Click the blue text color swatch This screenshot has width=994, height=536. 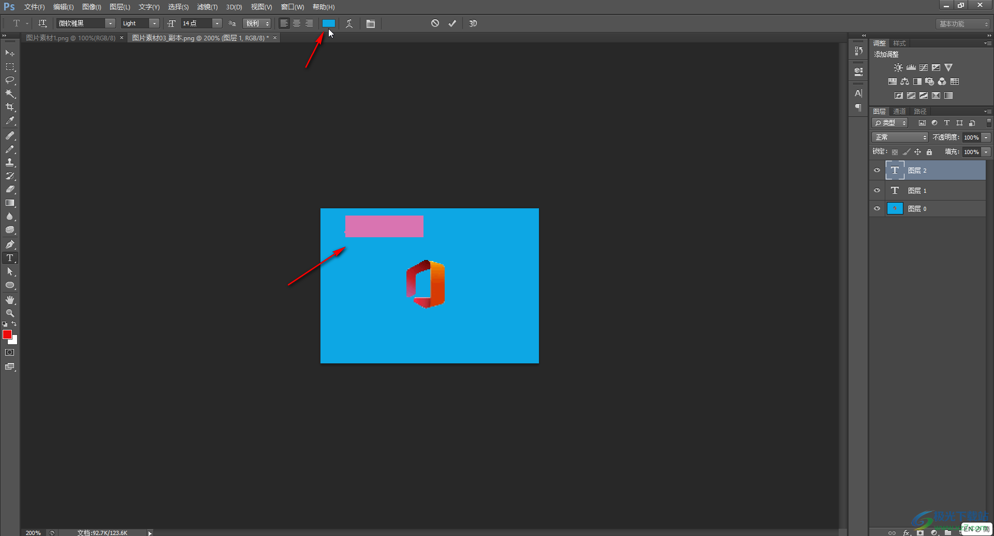click(x=329, y=23)
